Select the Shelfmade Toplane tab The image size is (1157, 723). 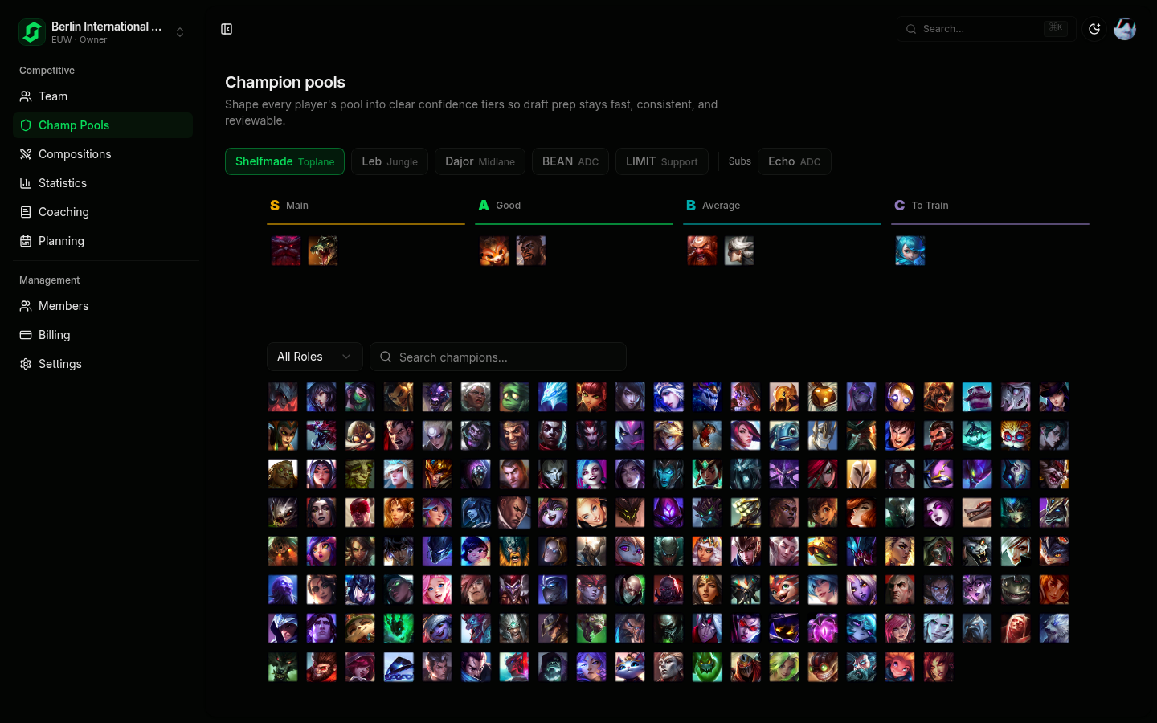tap(284, 161)
